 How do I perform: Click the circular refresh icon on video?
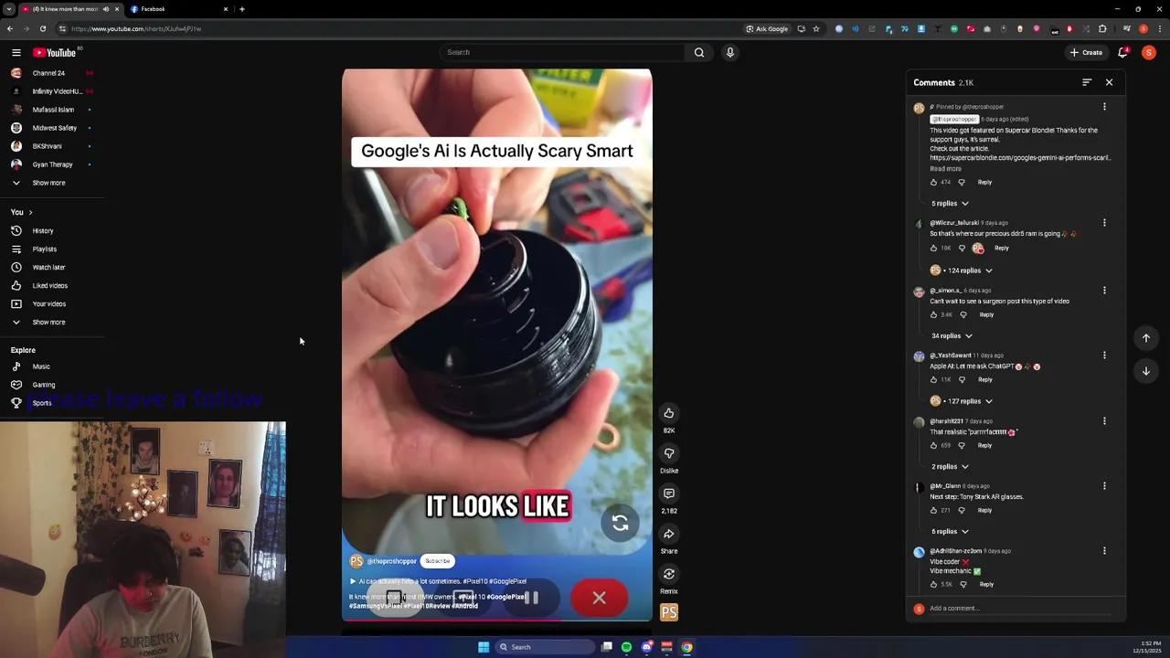point(620,523)
